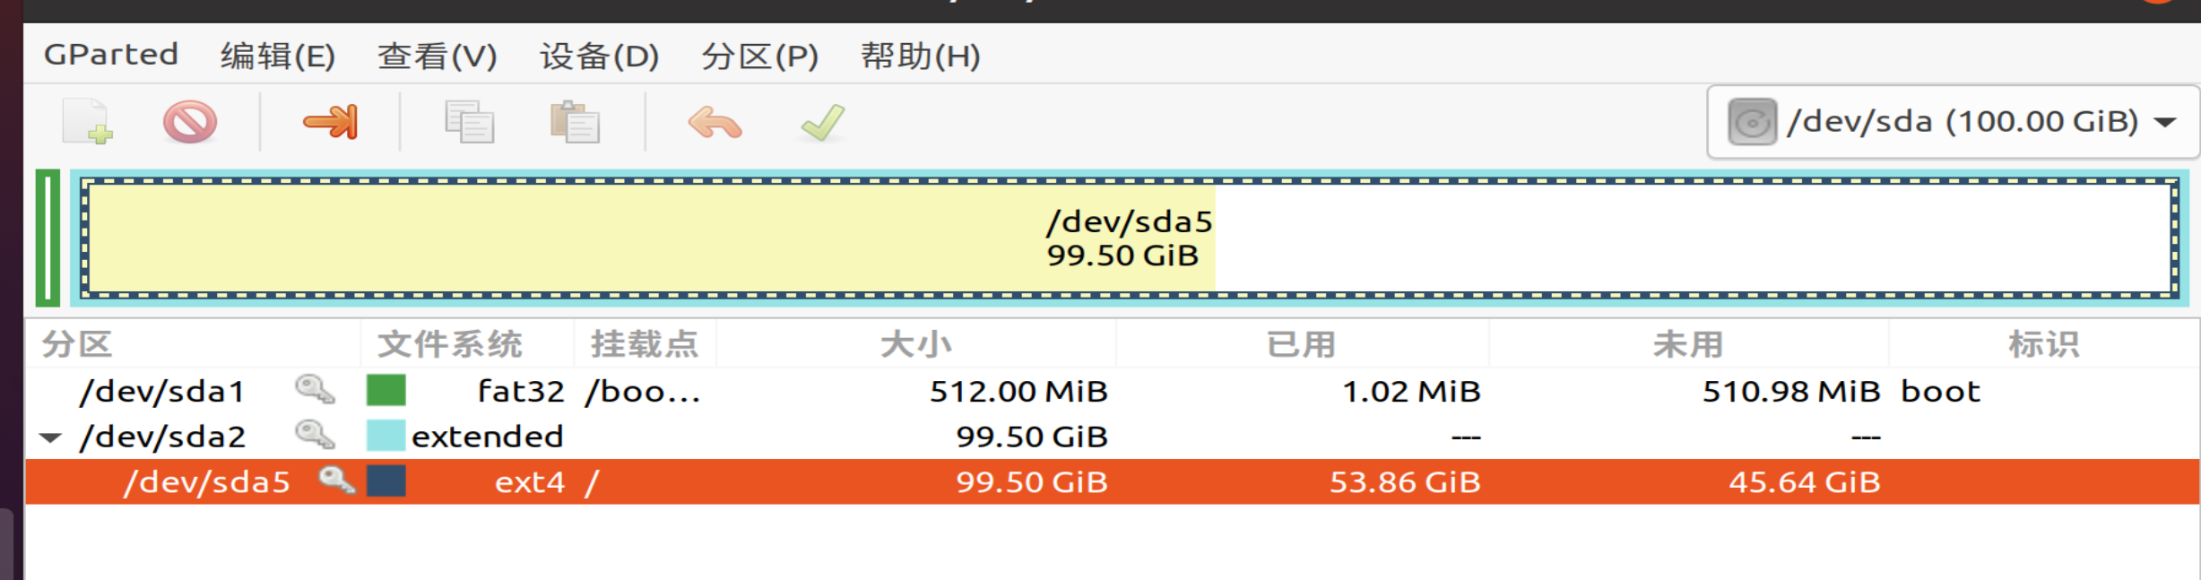
Task: Open the /dev/sda device dropdown
Action: coord(1953,122)
